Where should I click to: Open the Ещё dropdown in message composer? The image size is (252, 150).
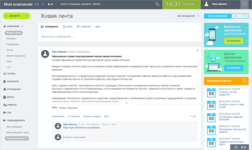pyautogui.click(x=99, y=27)
